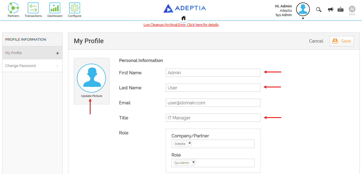Click the Email field
Screen dimensions: 362x174
(x=213, y=103)
